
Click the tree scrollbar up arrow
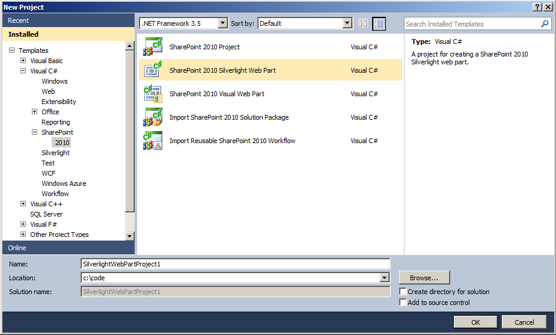click(x=130, y=46)
